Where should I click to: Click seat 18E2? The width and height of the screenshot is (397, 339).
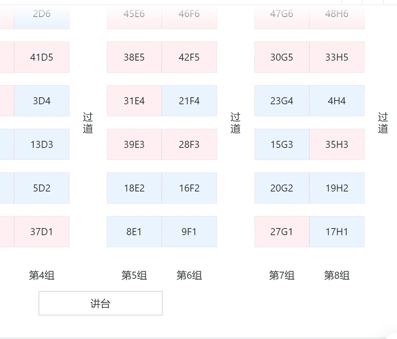(134, 188)
